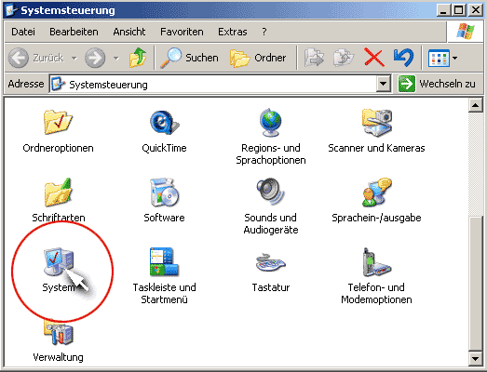
Task: Click the Systemsteuerung address field
Action: pos(213,84)
